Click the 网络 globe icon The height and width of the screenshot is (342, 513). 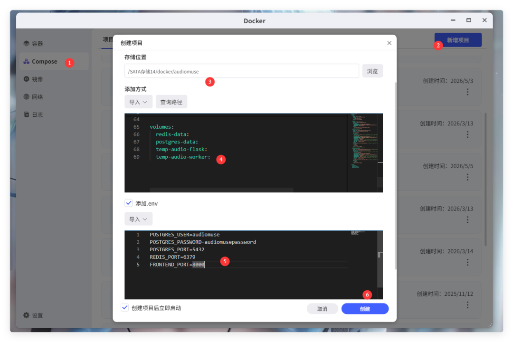click(26, 96)
